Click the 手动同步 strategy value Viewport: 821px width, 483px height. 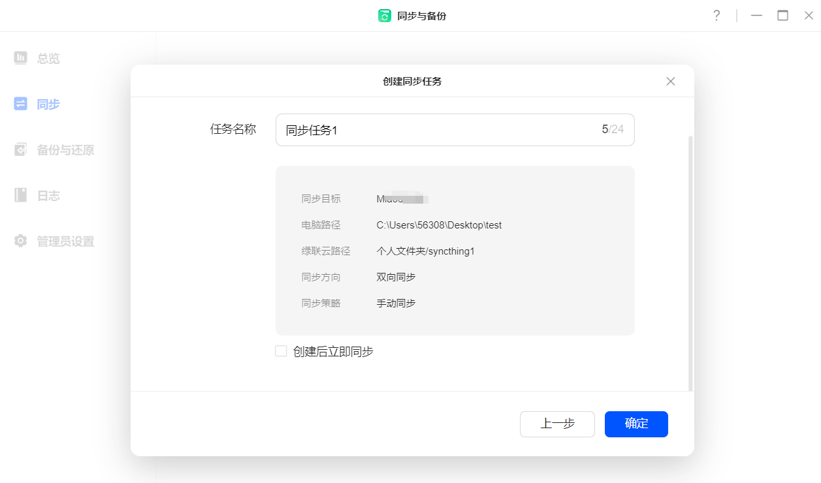[396, 303]
